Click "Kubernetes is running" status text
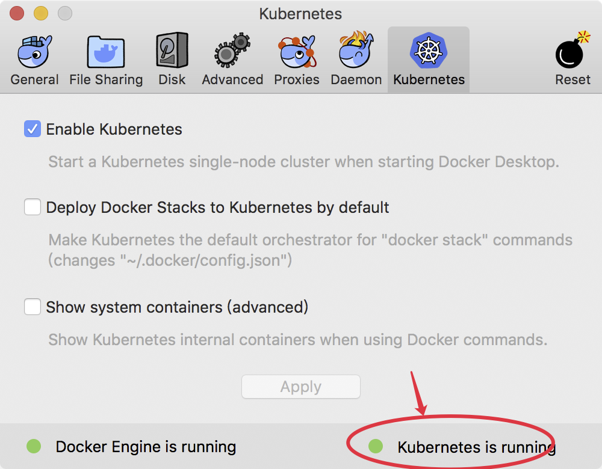 click(476, 447)
